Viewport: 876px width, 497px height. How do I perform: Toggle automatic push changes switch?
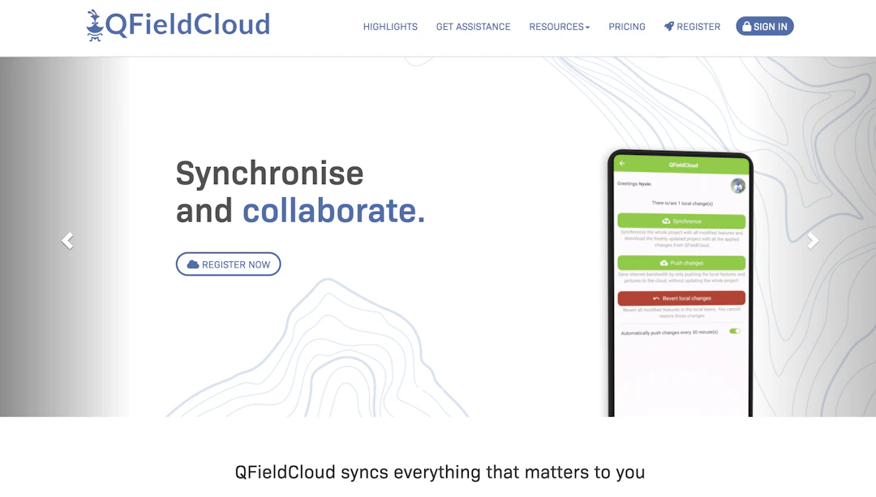click(735, 331)
